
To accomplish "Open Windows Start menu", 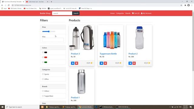I will (x=2, y=107).
